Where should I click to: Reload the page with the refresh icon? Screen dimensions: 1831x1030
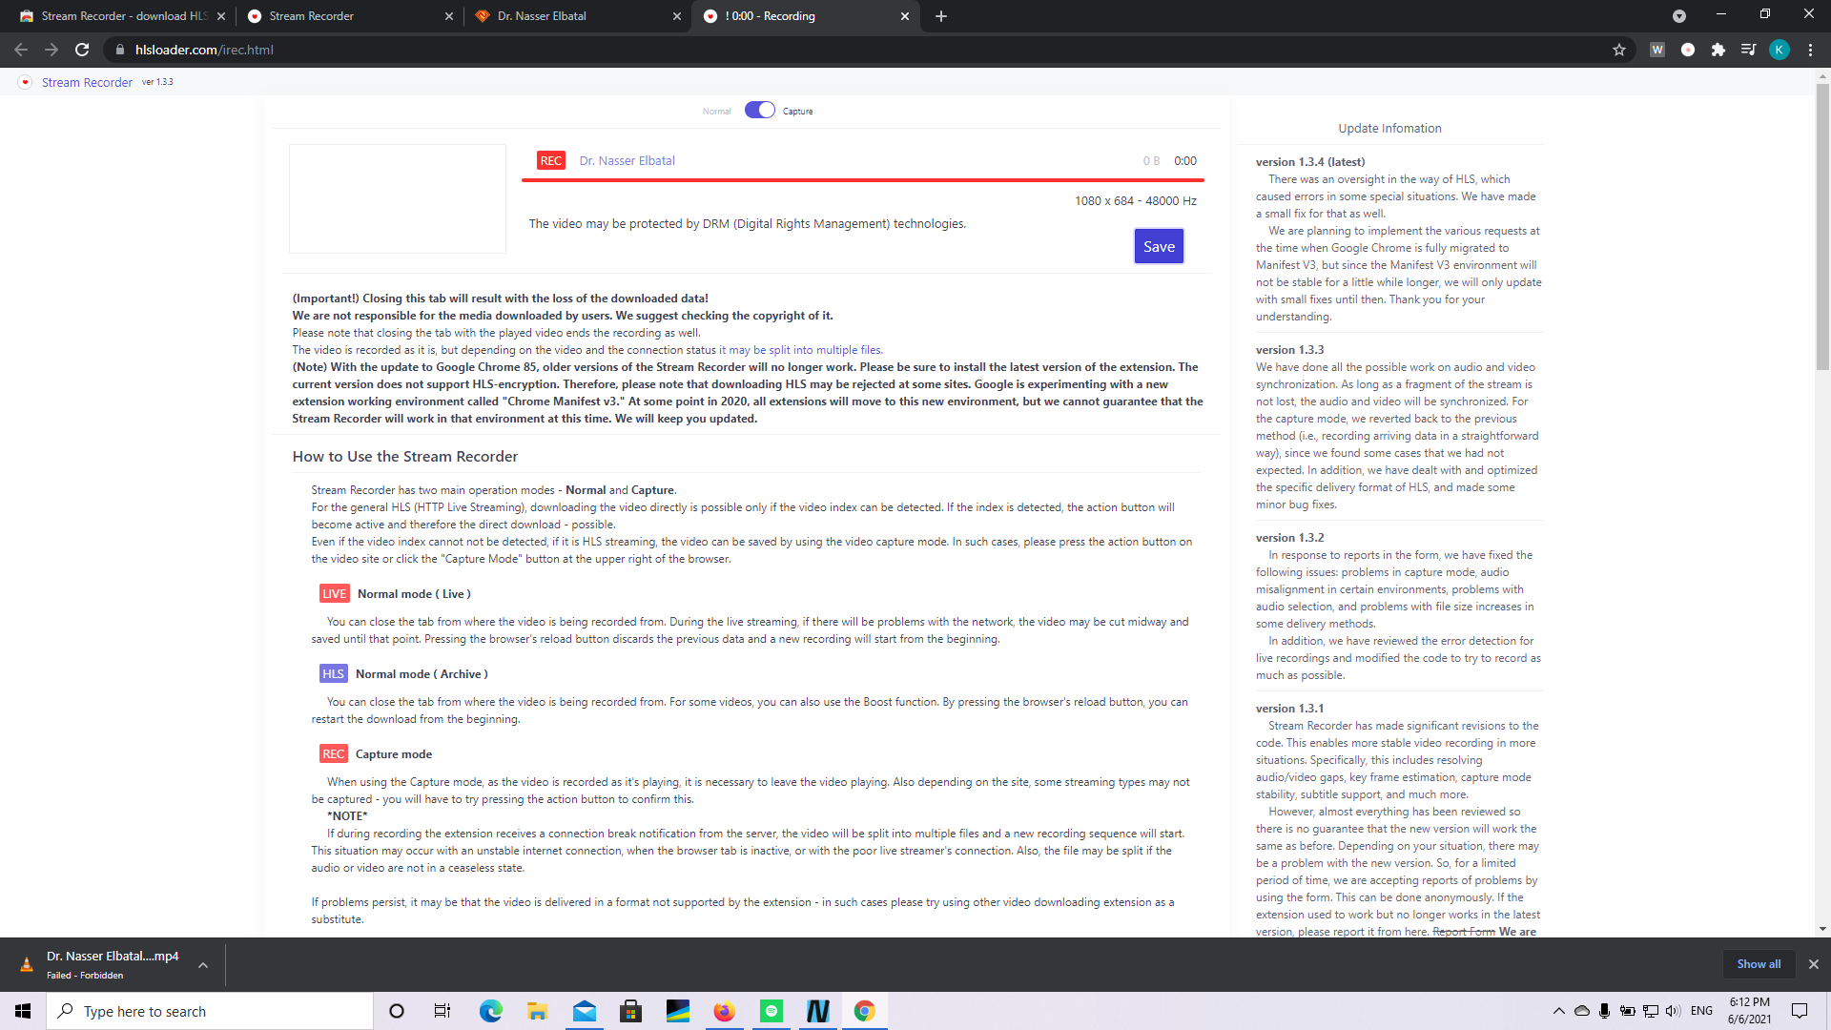pyautogui.click(x=82, y=50)
